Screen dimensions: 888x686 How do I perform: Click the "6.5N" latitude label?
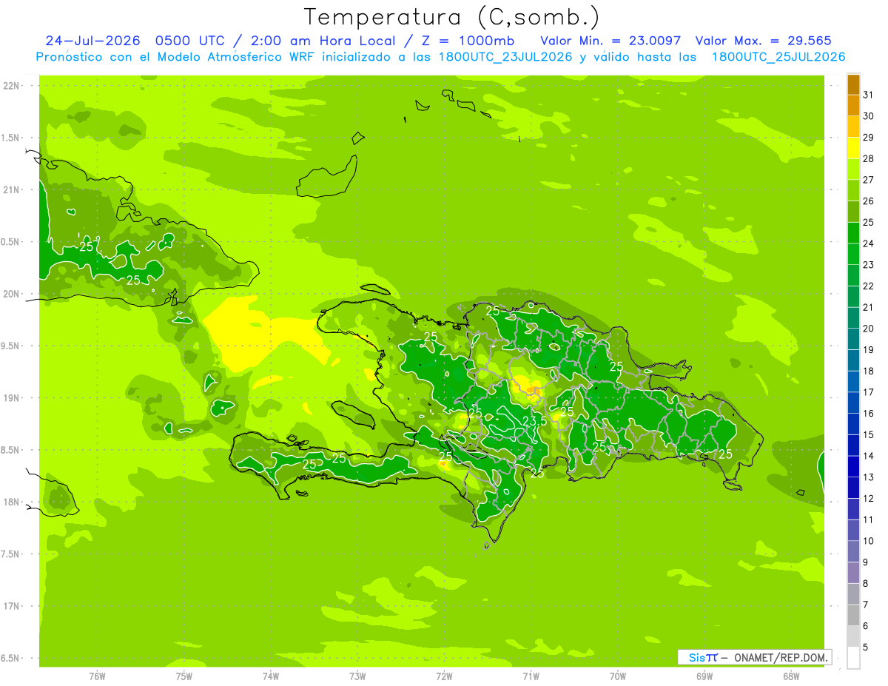(x=10, y=659)
